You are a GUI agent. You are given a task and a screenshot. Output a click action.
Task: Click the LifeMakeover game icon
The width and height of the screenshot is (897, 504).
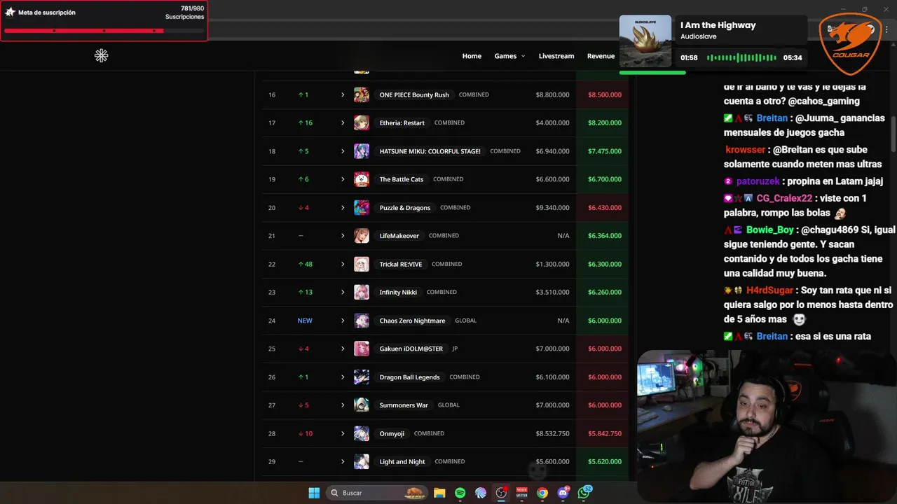point(362,236)
